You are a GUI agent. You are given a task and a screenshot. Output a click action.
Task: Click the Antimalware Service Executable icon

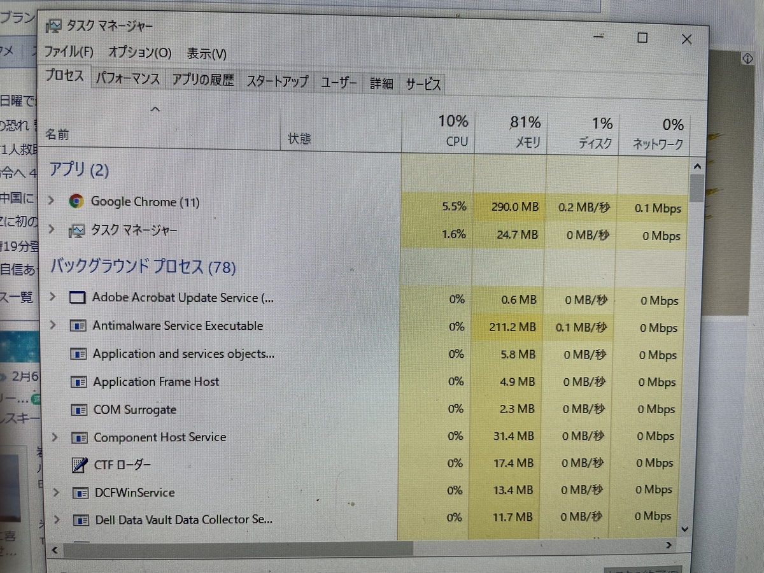78,325
